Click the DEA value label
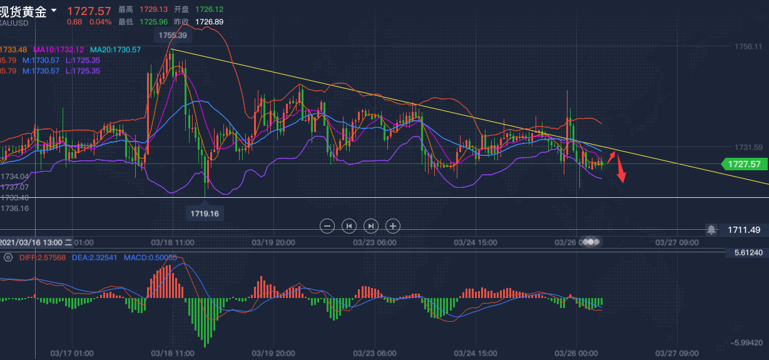Viewport: 769px width, 360px height. click(x=95, y=257)
